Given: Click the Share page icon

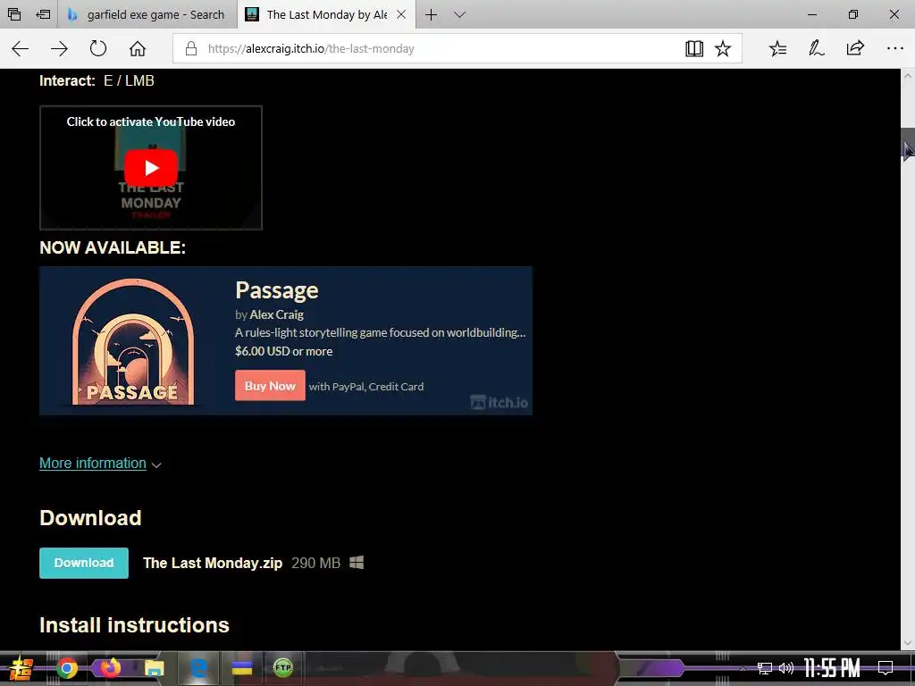Looking at the screenshot, I should (855, 48).
